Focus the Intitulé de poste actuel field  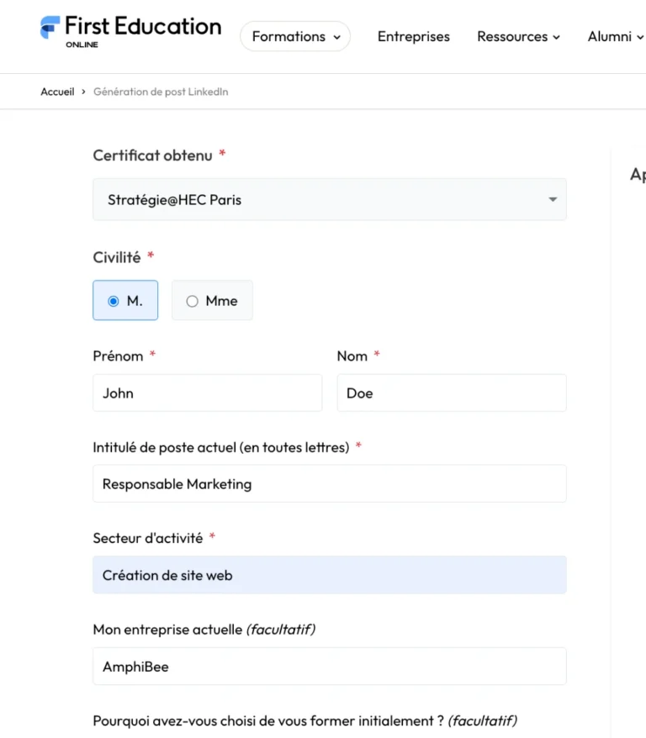(x=330, y=484)
